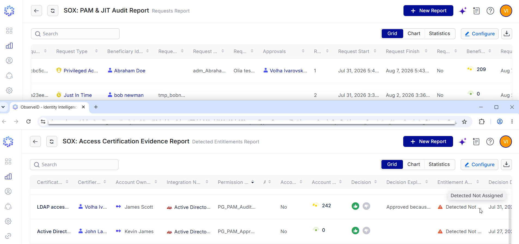The image size is (519, 244).
Task: Refresh the SOX: PAM & JIT Audit Report
Action: pyautogui.click(x=53, y=11)
